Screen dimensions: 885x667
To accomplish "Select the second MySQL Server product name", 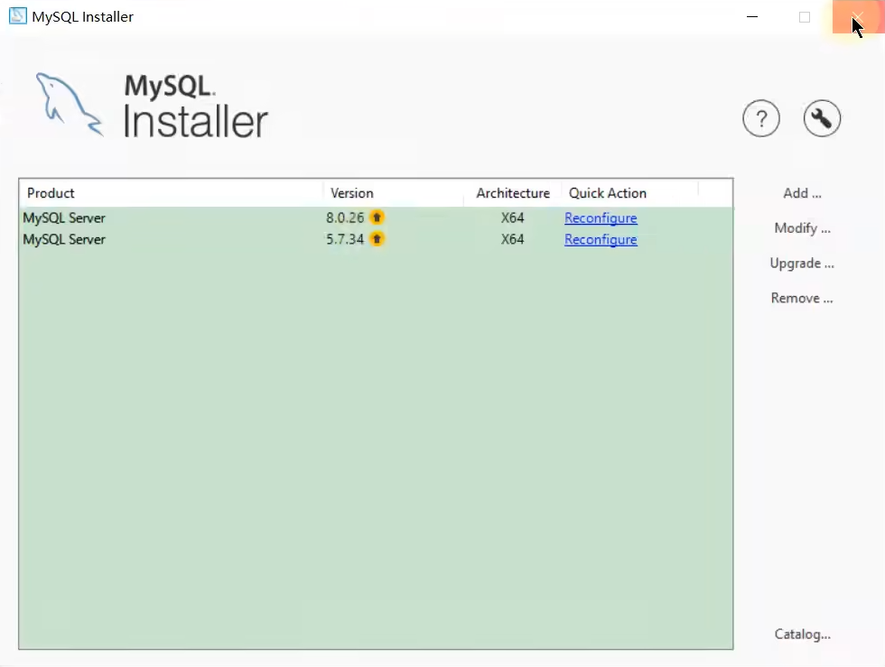I will 64,239.
